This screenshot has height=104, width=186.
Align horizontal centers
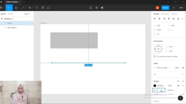pyautogui.click(x=160, y=19)
